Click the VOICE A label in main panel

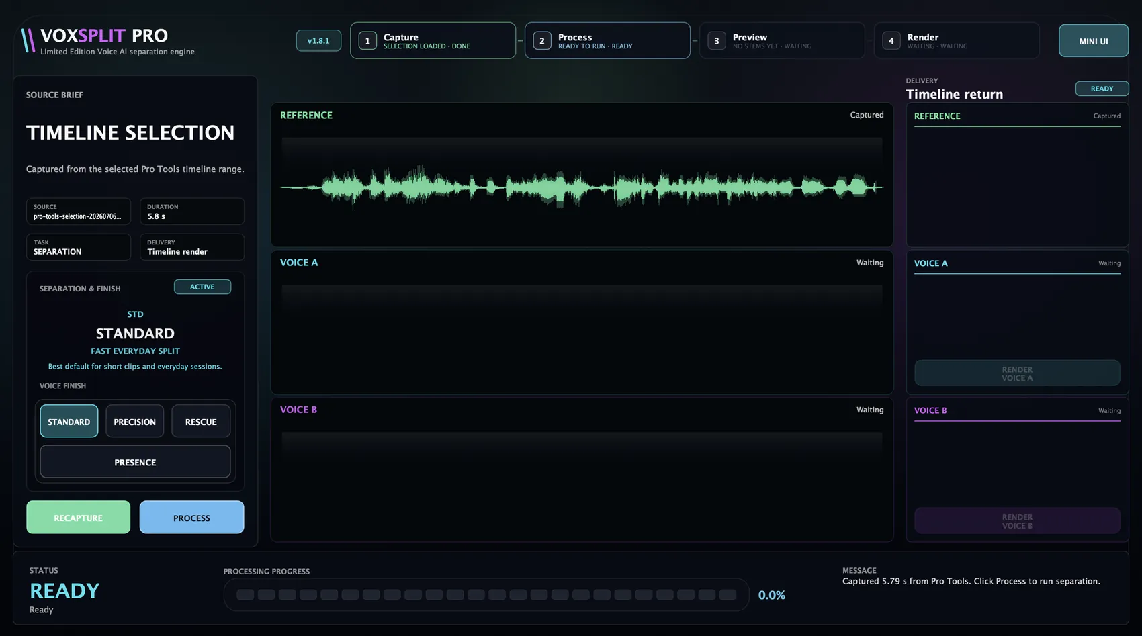pyautogui.click(x=299, y=263)
